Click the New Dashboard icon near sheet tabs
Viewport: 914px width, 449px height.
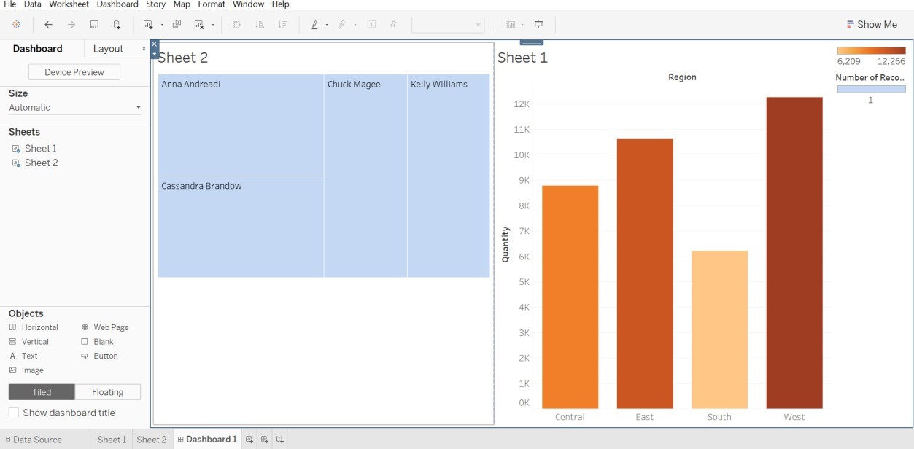(x=264, y=440)
